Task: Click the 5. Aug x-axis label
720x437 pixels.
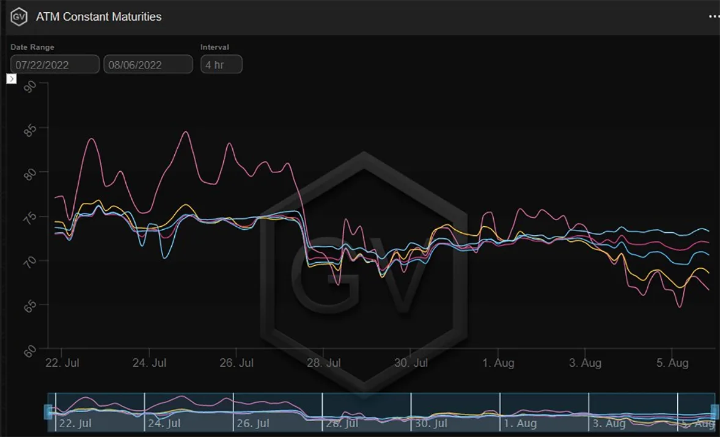Action: pos(672,362)
